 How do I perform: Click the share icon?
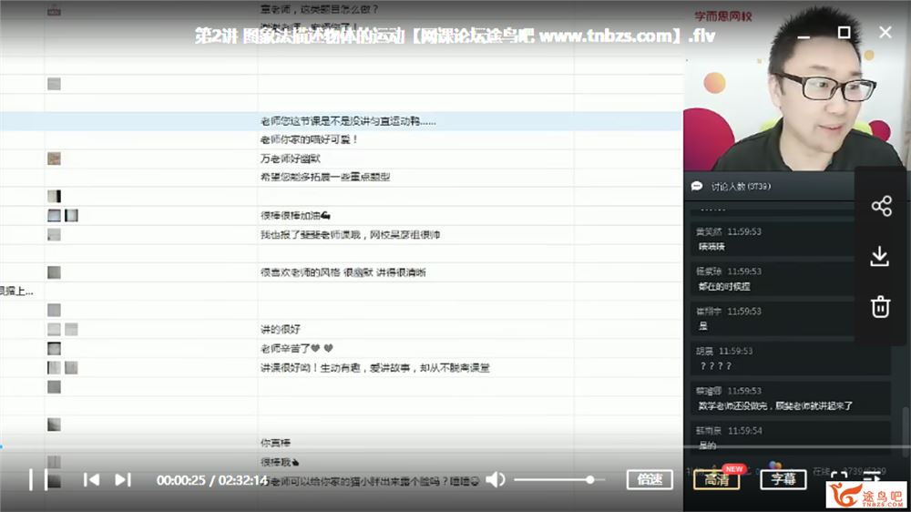click(880, 206)
